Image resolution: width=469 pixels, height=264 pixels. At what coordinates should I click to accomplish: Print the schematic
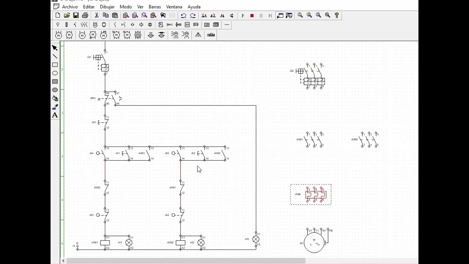point(85,15)
